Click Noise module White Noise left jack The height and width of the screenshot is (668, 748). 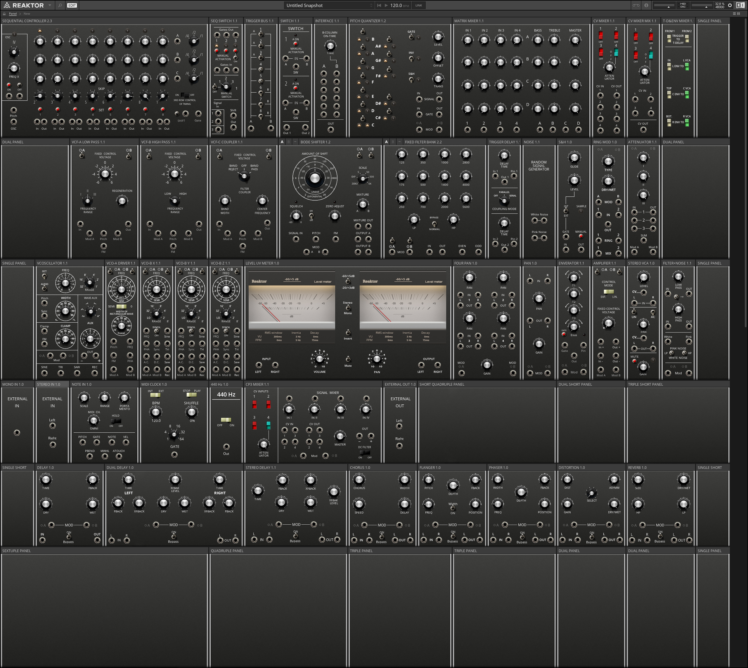pos(534,221)
